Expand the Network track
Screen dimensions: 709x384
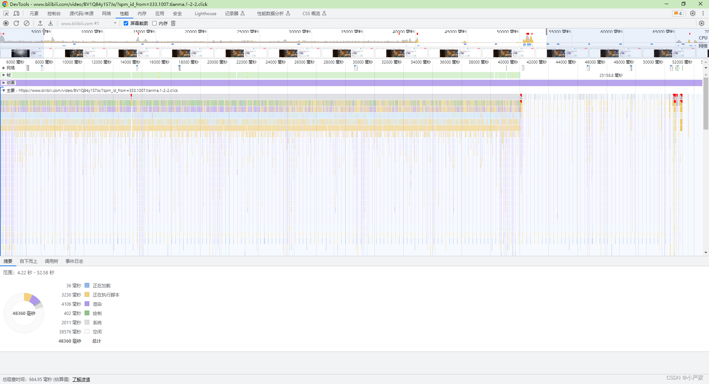4,68
